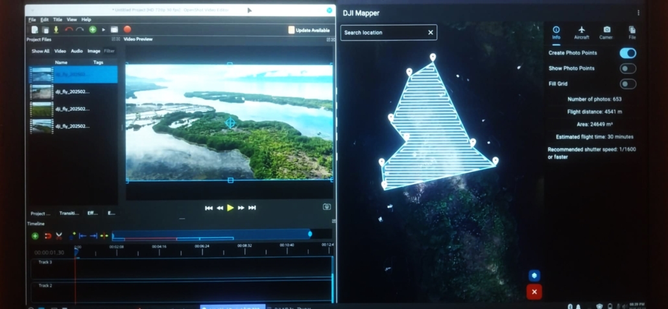Click the yellow Play button
The image size is (668, 309).
point(230,208)
